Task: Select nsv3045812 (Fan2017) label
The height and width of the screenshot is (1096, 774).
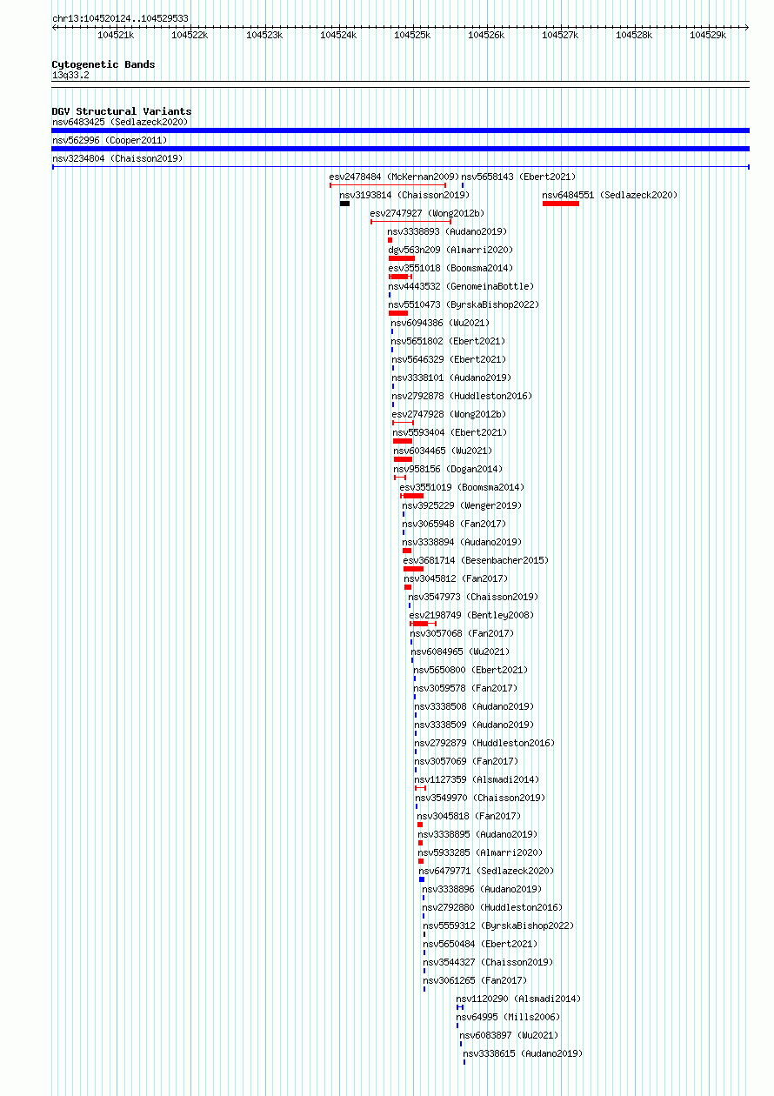Action: [x=456, y=578]
